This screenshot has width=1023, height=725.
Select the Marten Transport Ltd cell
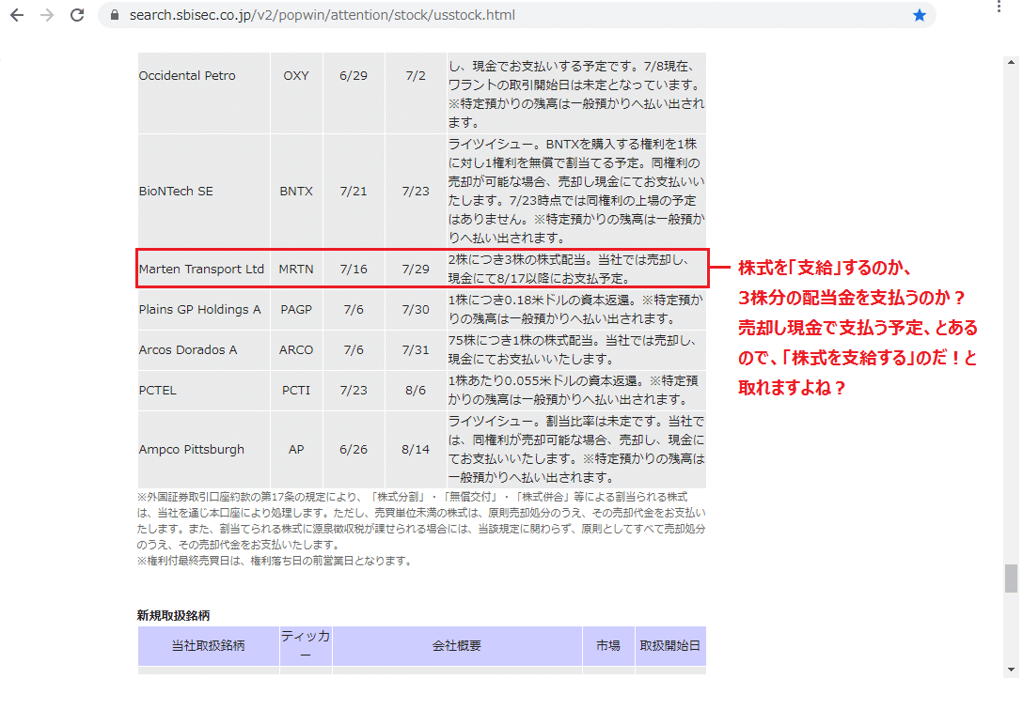(x=201, y=269)
